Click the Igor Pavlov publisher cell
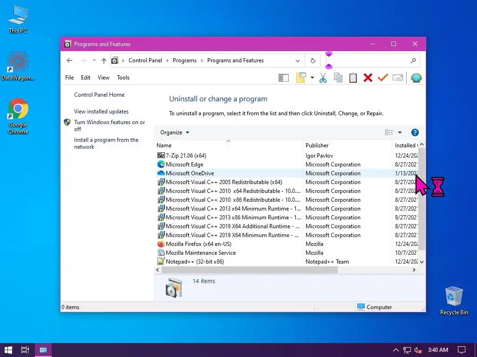477x357 pixels. coord(319,155)
